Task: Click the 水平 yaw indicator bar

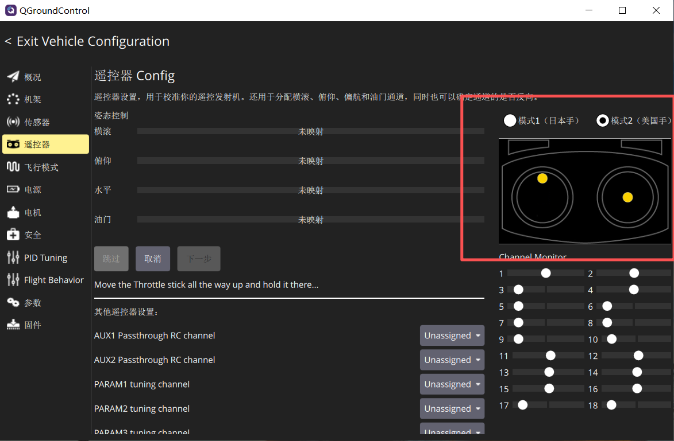Action: pos(311,190)
